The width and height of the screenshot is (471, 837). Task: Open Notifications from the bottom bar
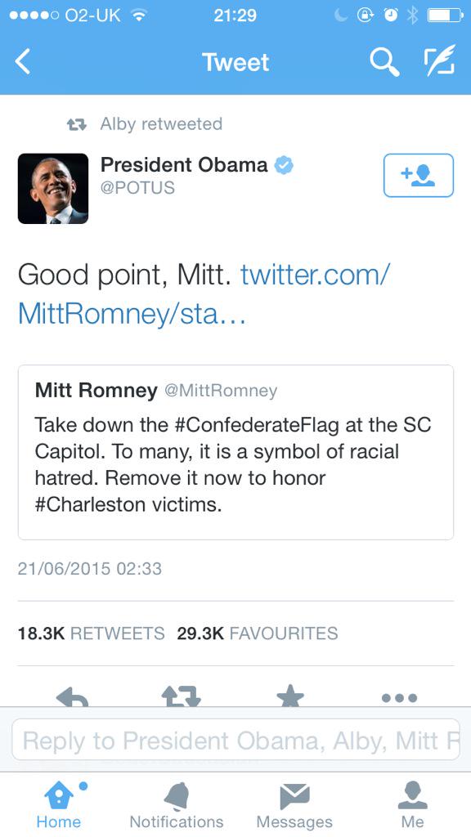tap(177, 797)
